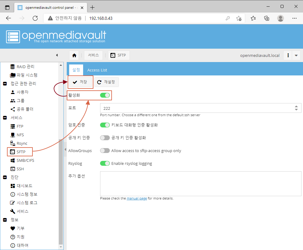The height and width of the screenshot is (250, 303).
Task: Open the FTP service settings
Action: tap(17, 126)
